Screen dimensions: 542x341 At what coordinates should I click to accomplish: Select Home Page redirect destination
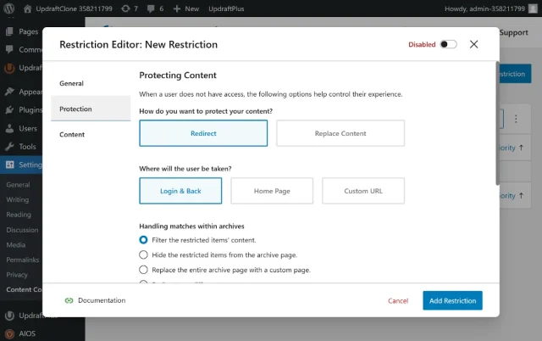click(x=272, y=191)
